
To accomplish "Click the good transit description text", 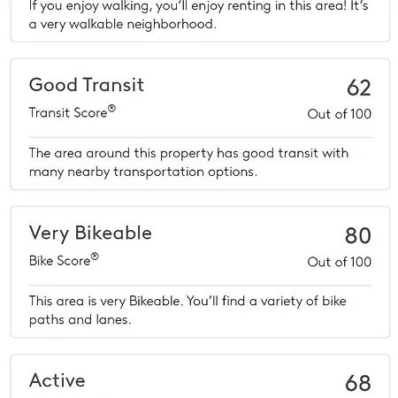I will click(x=188, y=163).
